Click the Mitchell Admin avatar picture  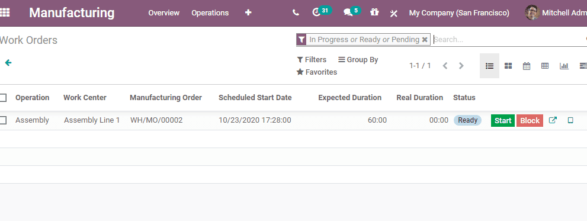click(532, 12)
